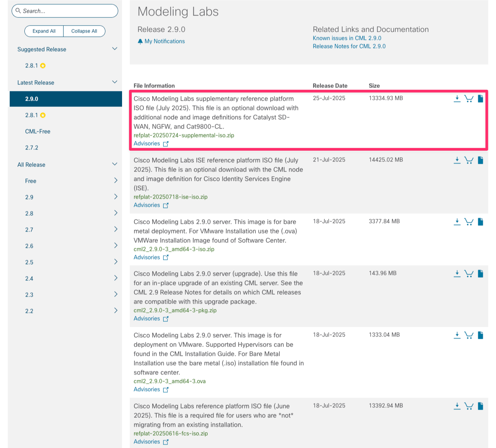Click the 143.96 MB size value
The width and height of the screenshot is (496, 448).
[x=383, y=273]
